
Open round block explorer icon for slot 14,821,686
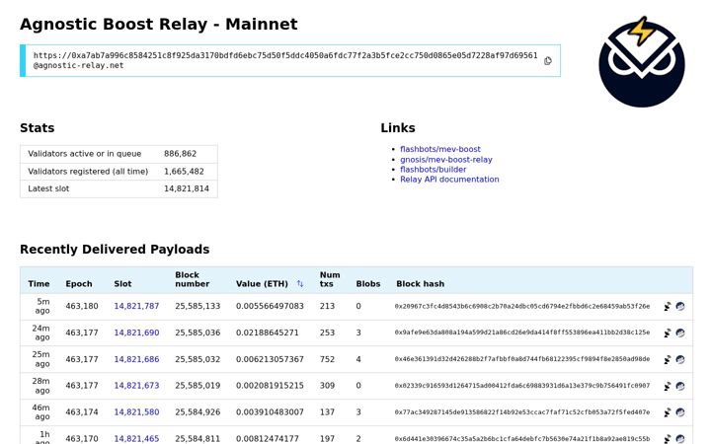tap(680, 360)
